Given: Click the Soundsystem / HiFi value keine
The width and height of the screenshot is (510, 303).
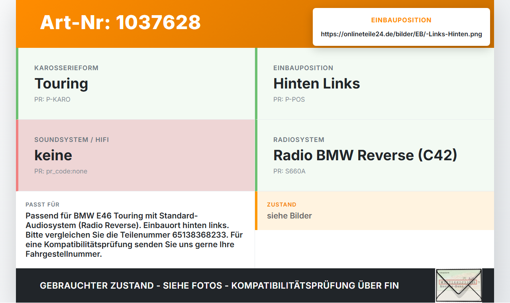Looking at the screenshot, I should pos(53,155).
